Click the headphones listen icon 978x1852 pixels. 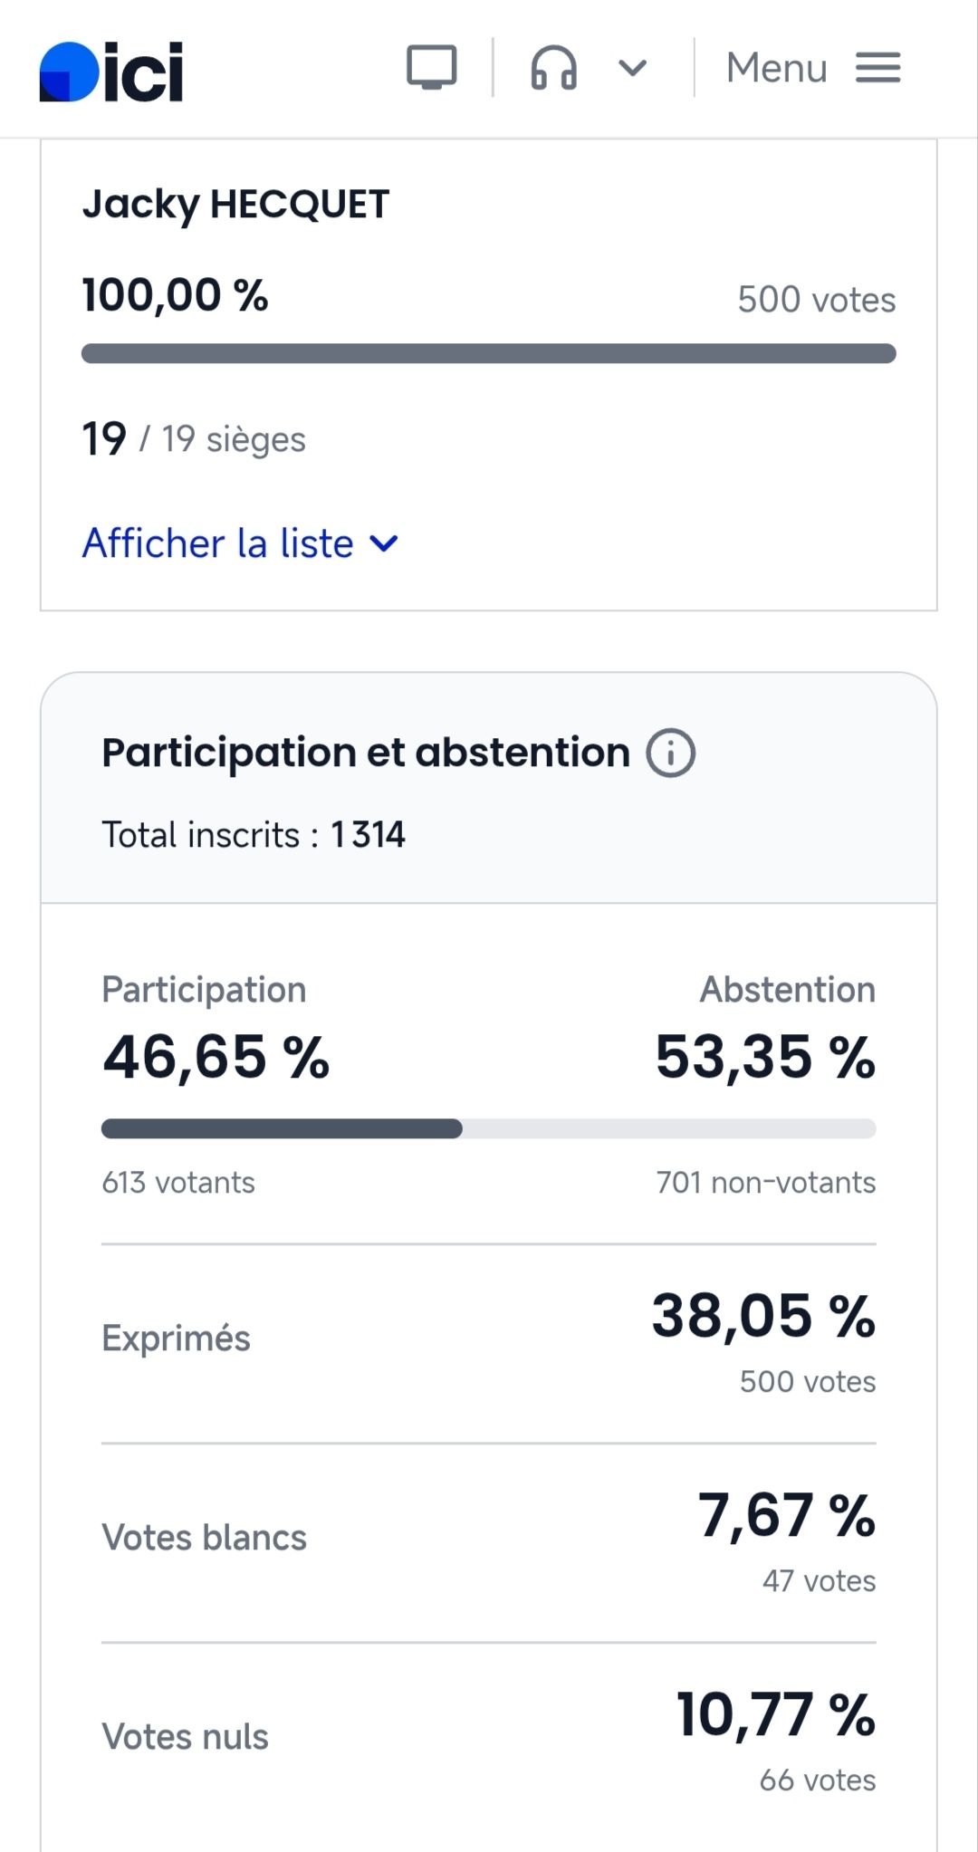coord(553,68)
